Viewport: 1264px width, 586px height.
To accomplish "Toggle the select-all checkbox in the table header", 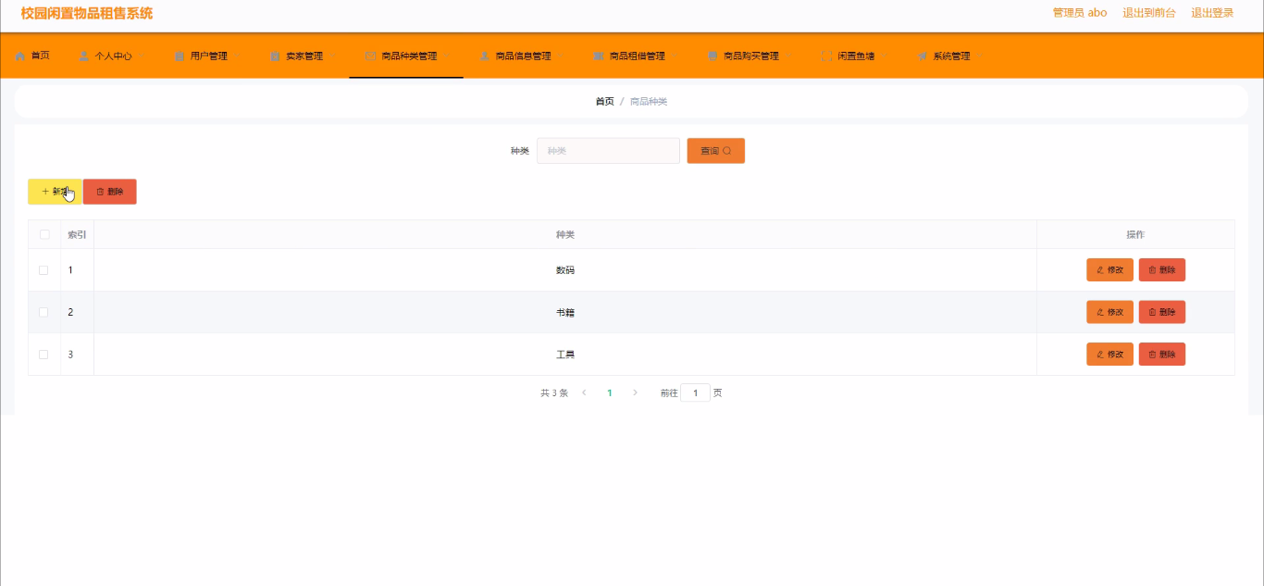I will tap(44, 235).
